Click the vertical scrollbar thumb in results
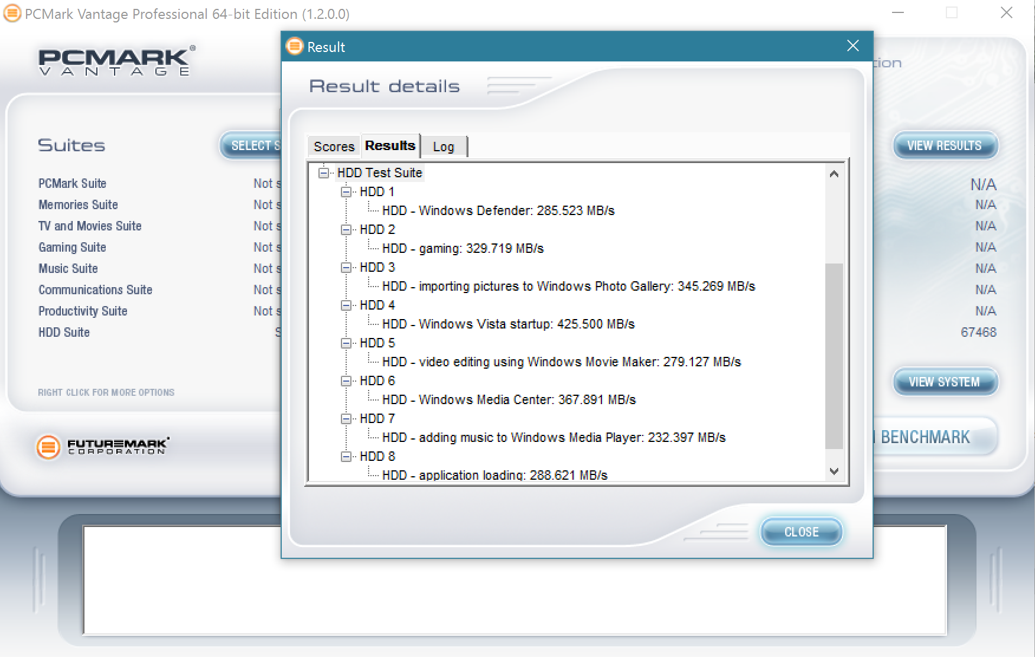The image size is (1035, 657). tap(834, 354)
